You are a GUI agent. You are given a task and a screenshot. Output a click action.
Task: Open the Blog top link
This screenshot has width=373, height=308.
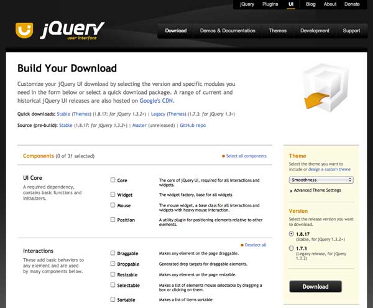click(x=310, y=4)
